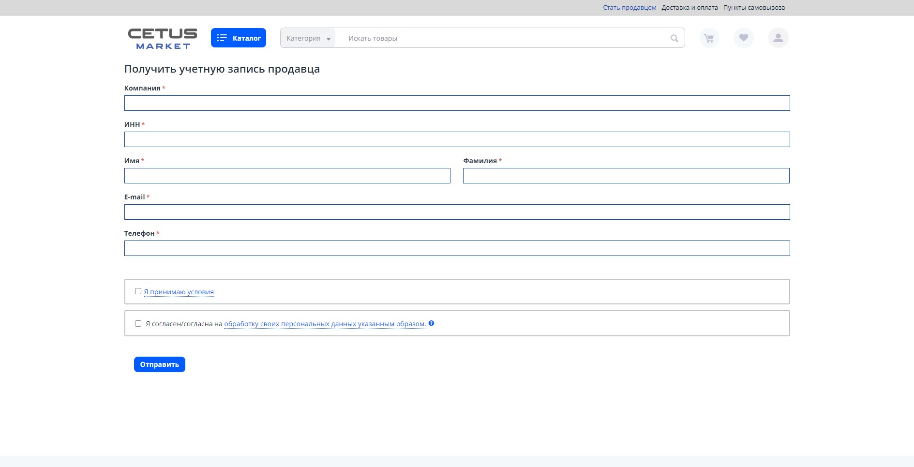Open 'Доставка и оплата' top link
Image resolution: width=914 pixels, height=467 pixels.
coord(689,8)
